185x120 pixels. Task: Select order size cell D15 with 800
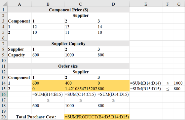(113, 89)
